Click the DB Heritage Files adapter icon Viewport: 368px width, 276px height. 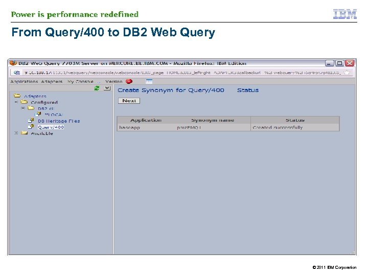point(31,121)
